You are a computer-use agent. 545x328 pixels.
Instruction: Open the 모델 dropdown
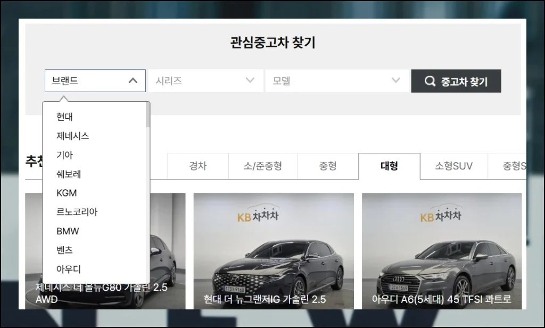(337, 81)
